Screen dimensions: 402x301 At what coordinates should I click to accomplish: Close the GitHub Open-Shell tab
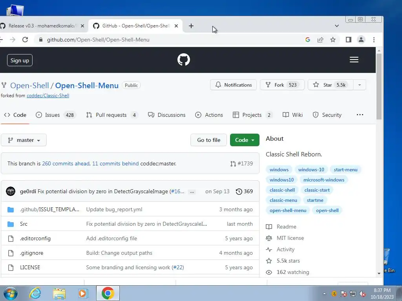[176, 26]
